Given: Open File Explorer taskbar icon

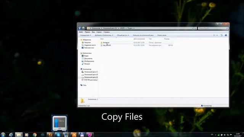Looking at the screenshot, I should coord(19,135).
